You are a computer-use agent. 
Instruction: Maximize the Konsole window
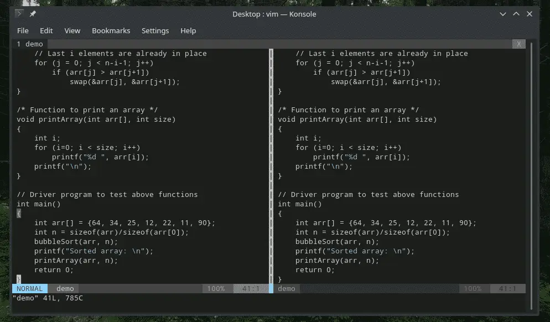pos(516,14)
